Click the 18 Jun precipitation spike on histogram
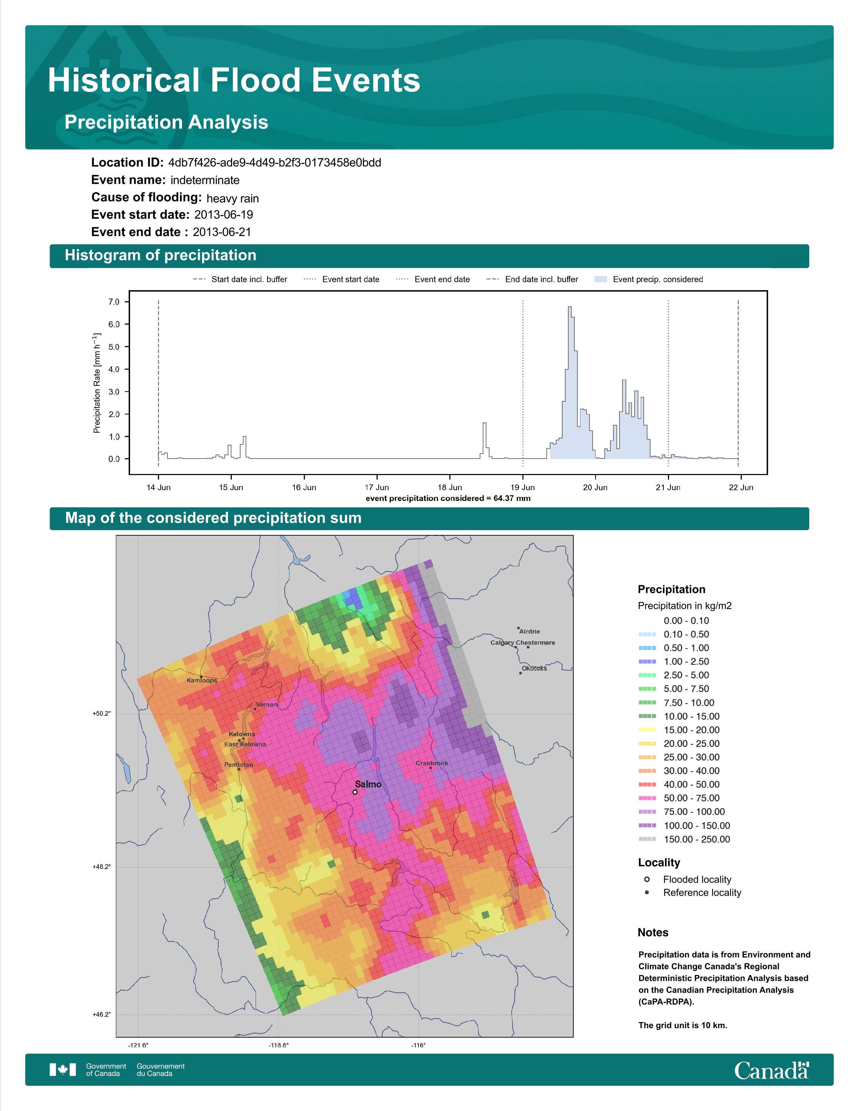 (484, 441)
